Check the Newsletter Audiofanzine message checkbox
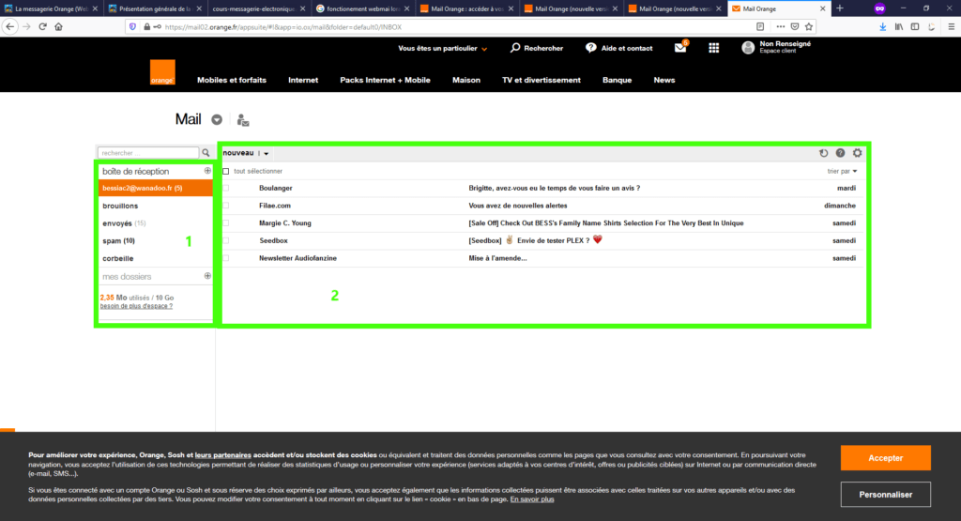The image size is (961, 521). [226, 258]
